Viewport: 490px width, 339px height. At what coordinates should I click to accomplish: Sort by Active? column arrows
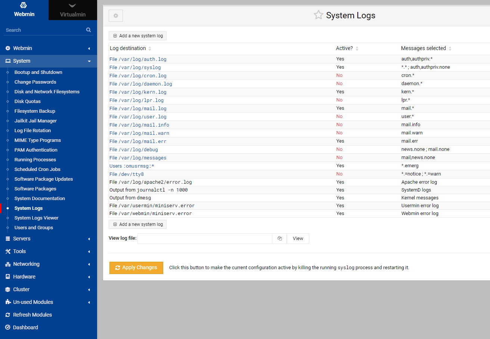tap(357, 49)
